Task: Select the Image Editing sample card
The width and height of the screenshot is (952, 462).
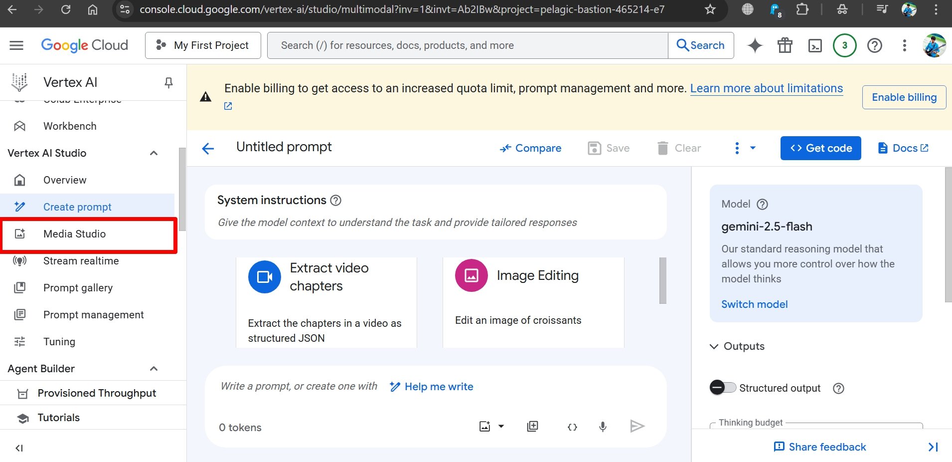Action: pos(533,302)
